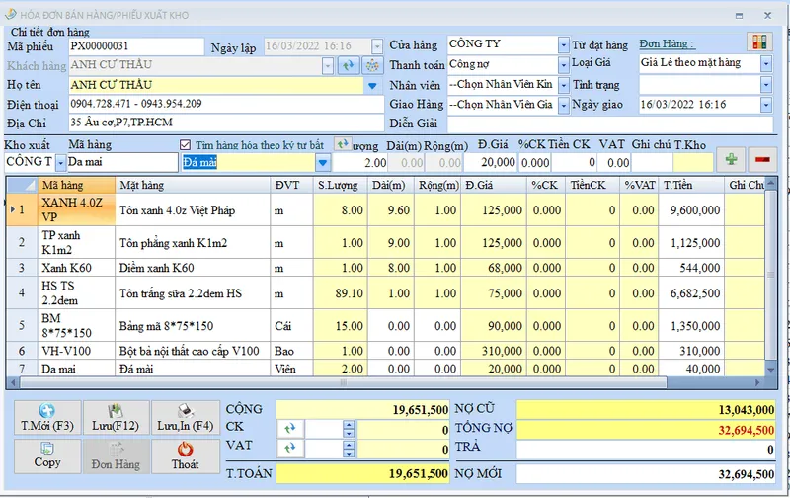Select the Bảng mã 8*75*150 cell
The height and width of the screenshot is (498, 790).
click(x=193, y=326)
